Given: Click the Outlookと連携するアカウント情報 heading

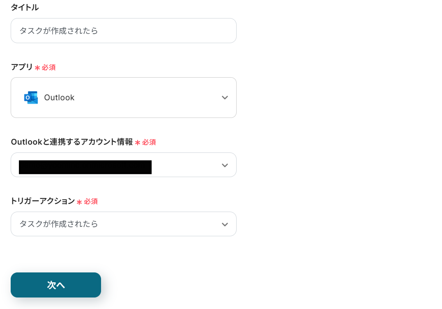Looking at the screenshot, I should tap(72, 142).
